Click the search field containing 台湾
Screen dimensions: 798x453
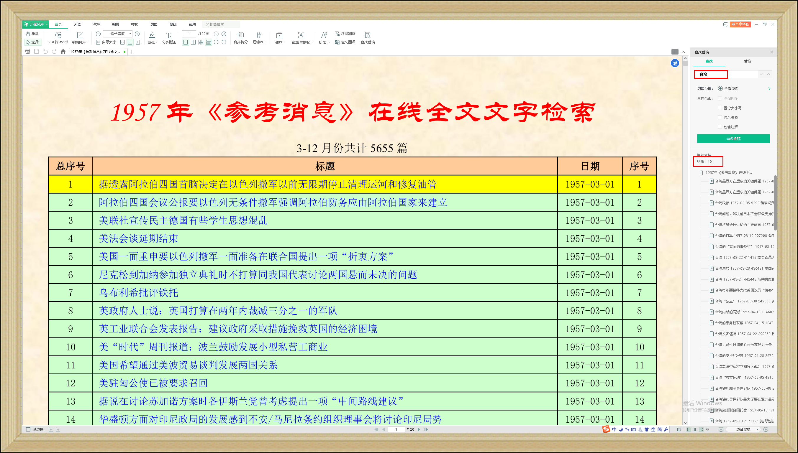tap(710, 74)
